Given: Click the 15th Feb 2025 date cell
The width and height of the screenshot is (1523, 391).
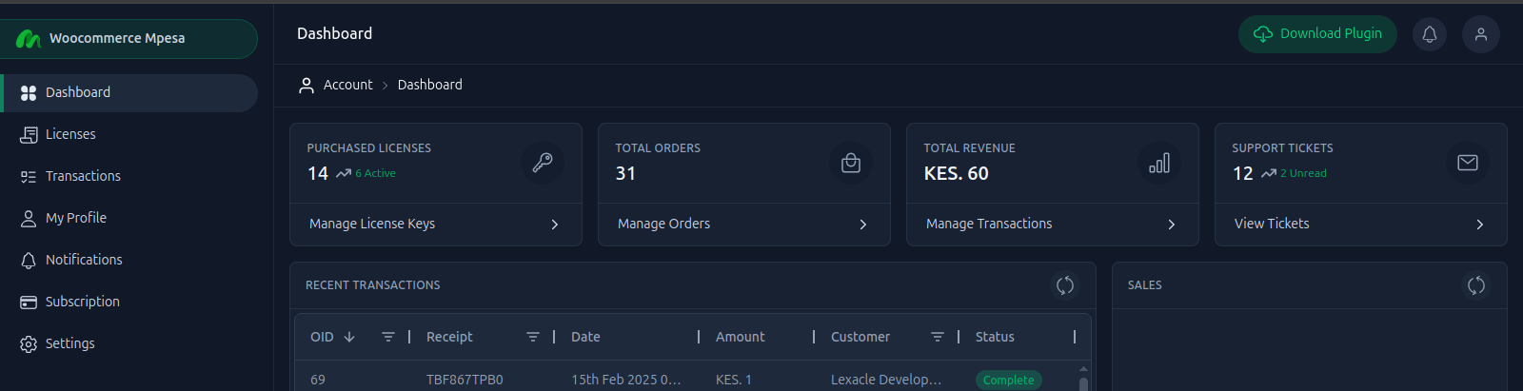Looking at the screenshot, I should tap(626, 380).
